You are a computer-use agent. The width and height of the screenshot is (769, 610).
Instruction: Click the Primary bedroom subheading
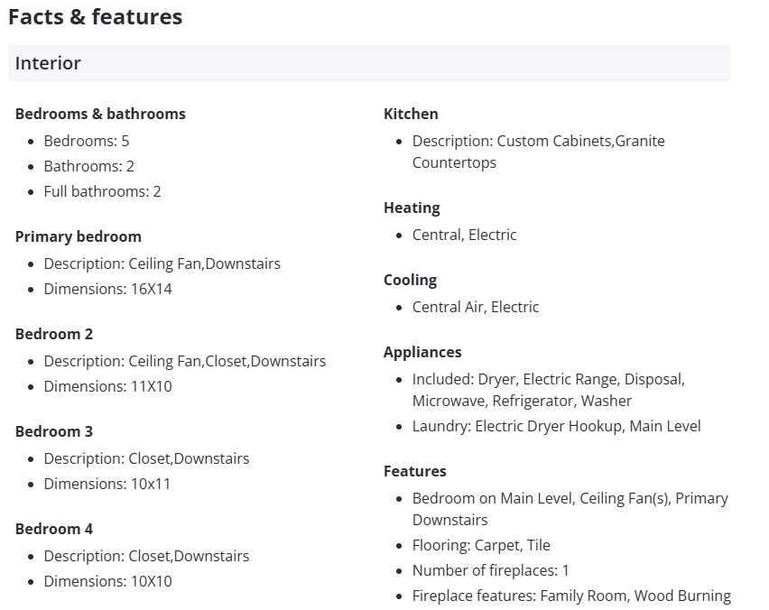pyautogui.click(x=79, y=236)
